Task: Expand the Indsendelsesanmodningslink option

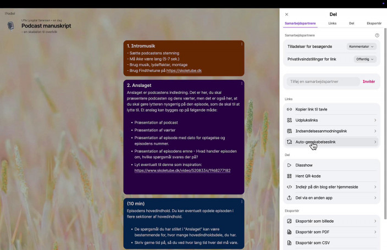Action: [x=375, y=131]
